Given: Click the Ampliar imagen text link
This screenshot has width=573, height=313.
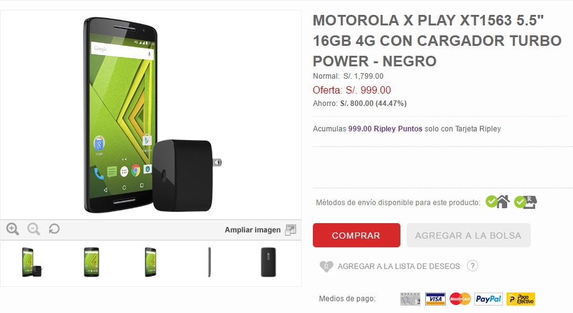Looking at the screenshot, I should (x=253, y=230).
